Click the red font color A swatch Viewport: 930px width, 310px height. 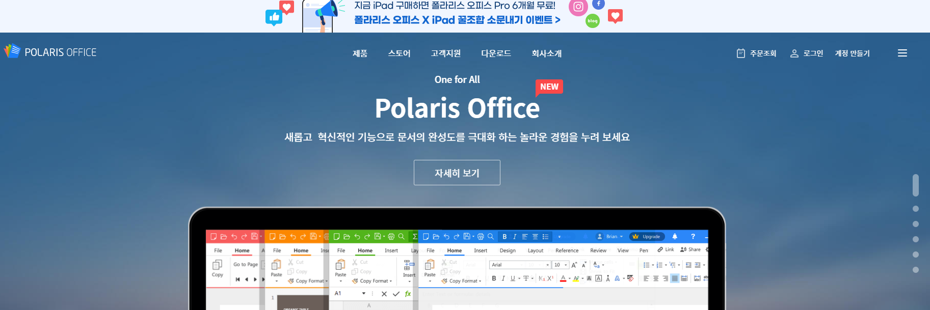coord(563,278)
